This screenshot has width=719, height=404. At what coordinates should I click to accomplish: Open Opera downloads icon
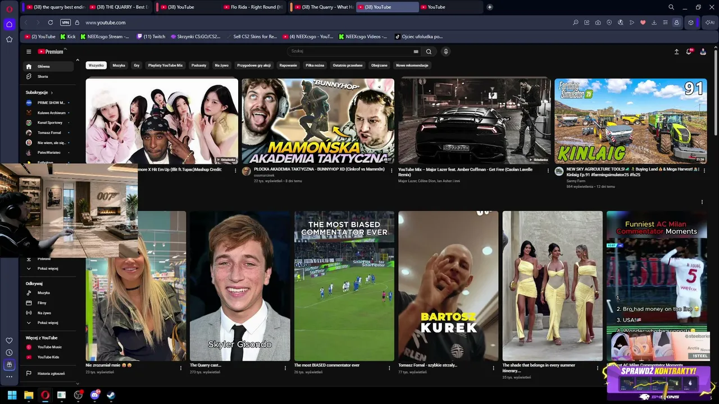point(654,22)
